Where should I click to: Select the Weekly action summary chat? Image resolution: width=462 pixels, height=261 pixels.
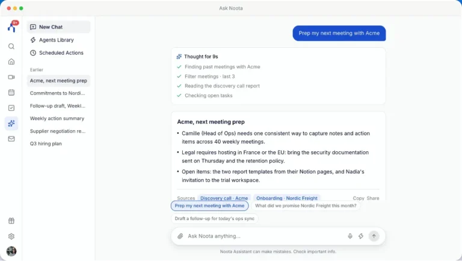coord(58,118)
